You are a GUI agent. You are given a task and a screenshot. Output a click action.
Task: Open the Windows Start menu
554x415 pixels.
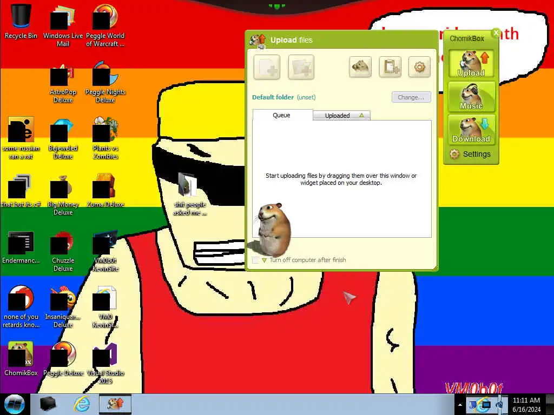14,404
